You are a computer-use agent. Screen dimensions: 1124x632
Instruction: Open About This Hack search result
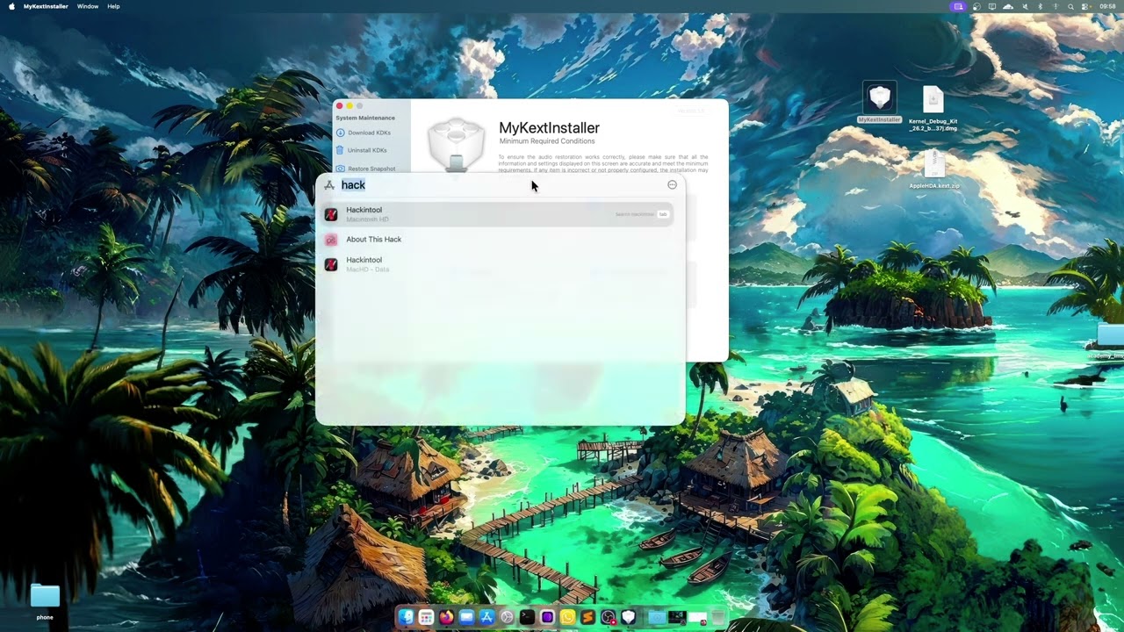tap(498, 240)
